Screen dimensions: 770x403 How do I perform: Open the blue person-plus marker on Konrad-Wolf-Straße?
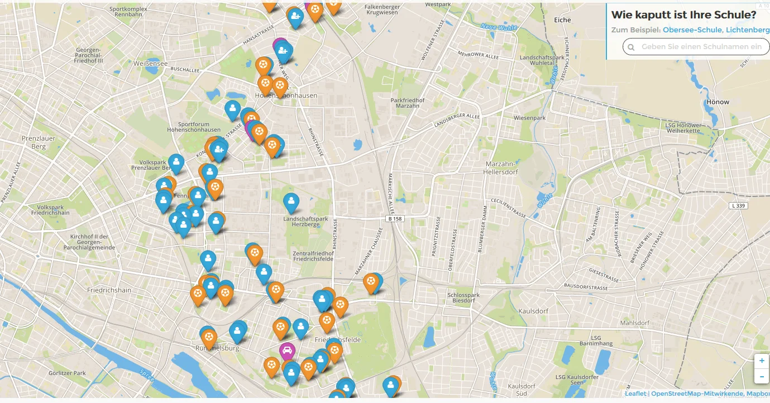pyautogui.click(x=218, y=149)
